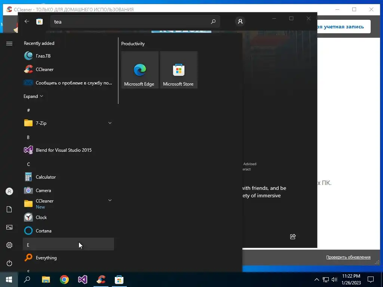Expand the Start menu hamburger navigation

(9, 43)
